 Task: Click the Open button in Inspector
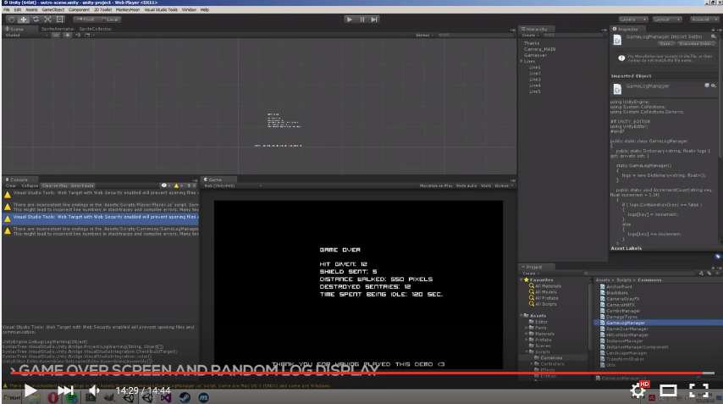click(665, 44)
